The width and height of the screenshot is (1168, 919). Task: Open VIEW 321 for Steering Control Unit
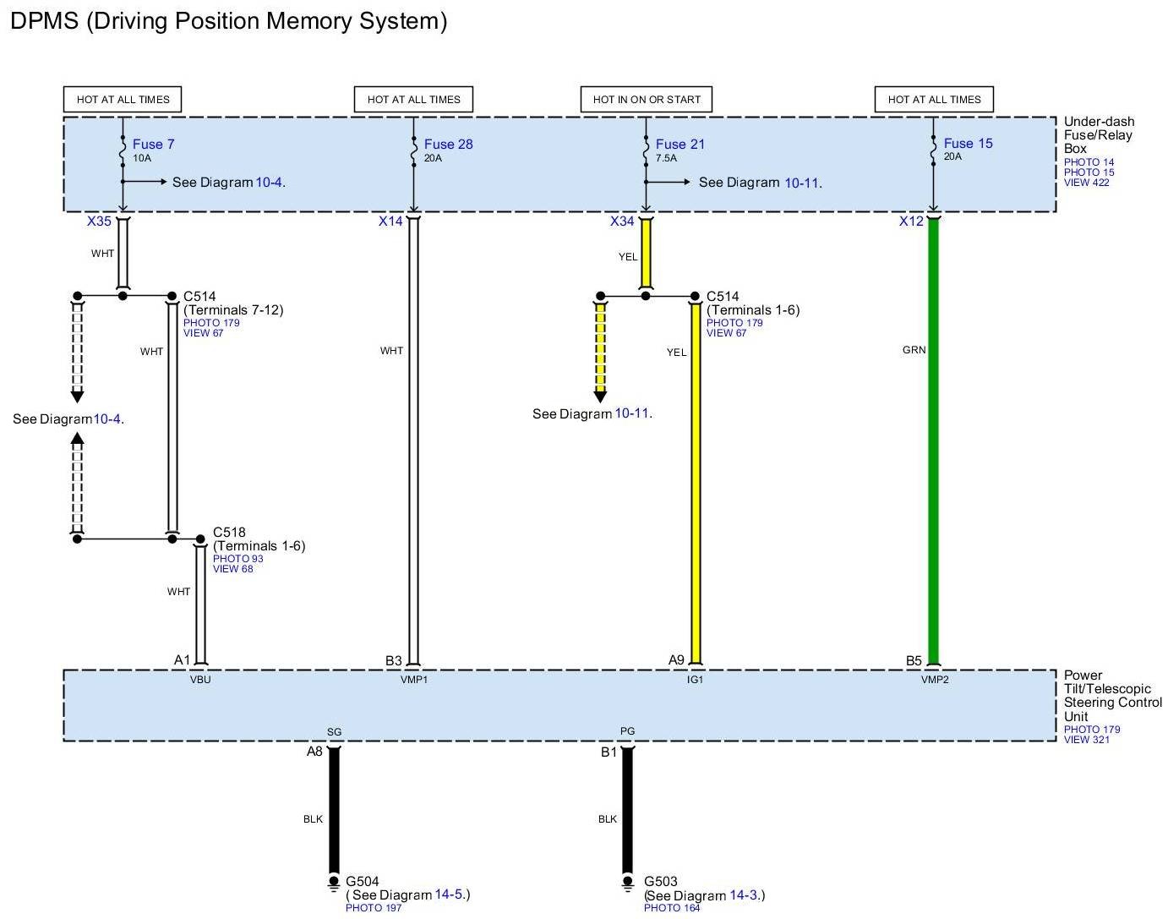tap(1086, 740)
